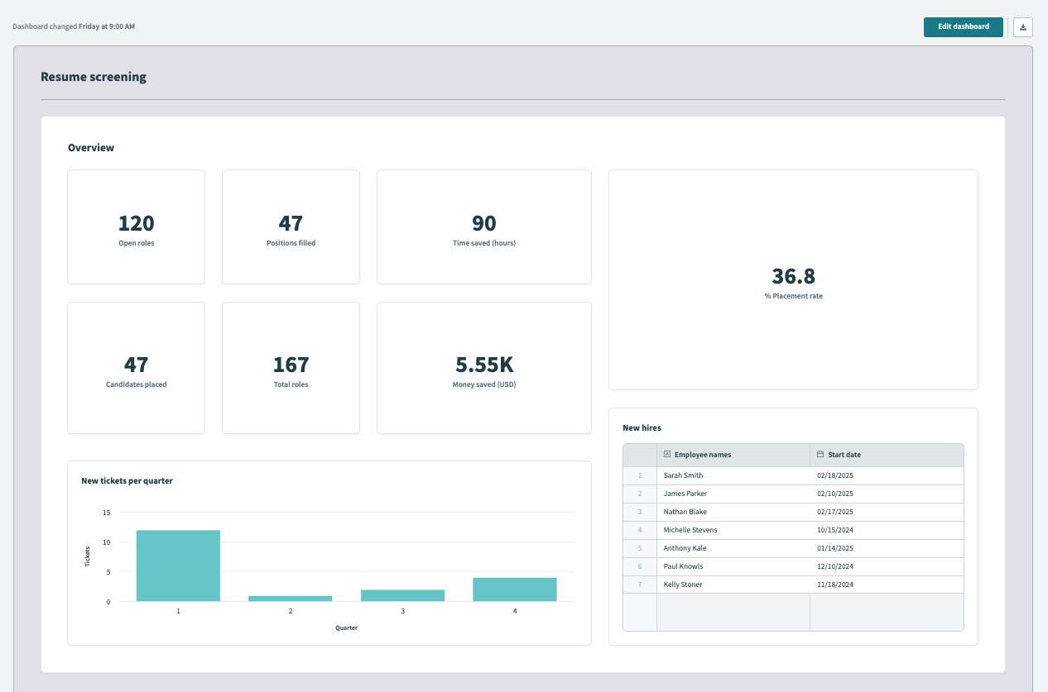Select the Employee names column header
Screen dimensions: 1048x692
pyautogui.click(x=733, y=455)
